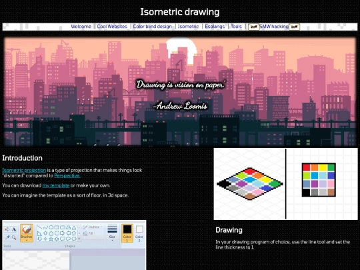Image resolution: width=360 pixels, height=270 pixels.
Task: Open the Welcome page in navigation
Action: (81, 27)
